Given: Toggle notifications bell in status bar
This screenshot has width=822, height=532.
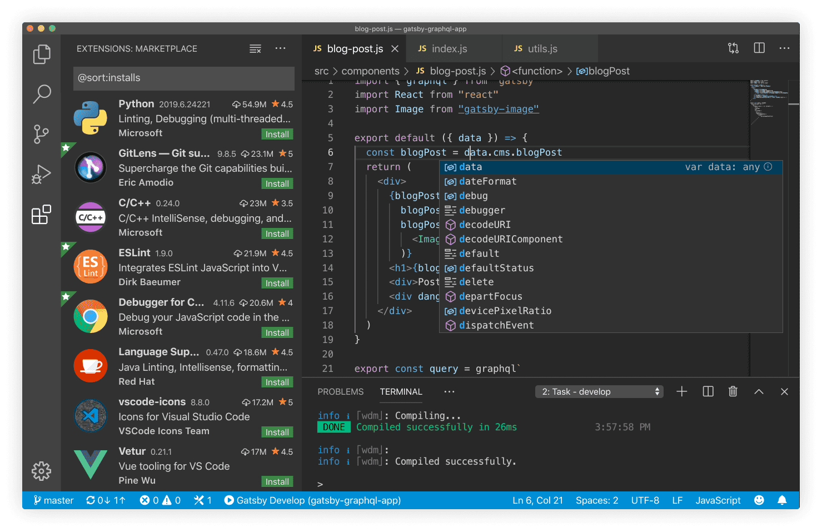Looking at the screenshot, I should coord(782,500).
